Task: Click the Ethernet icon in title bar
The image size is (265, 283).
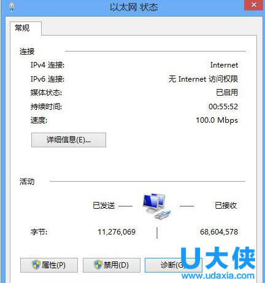Action: point(12,7)
